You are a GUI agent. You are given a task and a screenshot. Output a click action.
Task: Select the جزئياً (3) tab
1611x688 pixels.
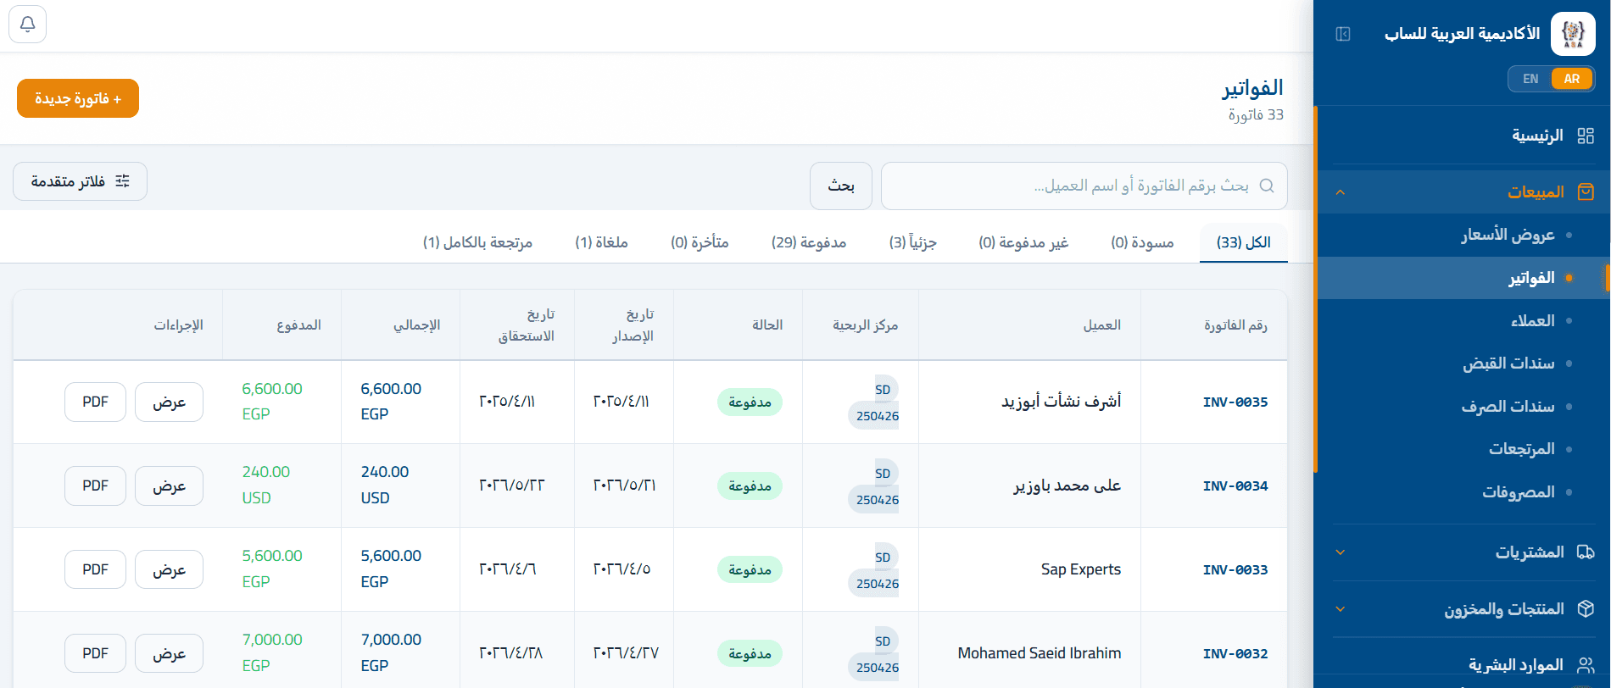[x=912, y=242]
